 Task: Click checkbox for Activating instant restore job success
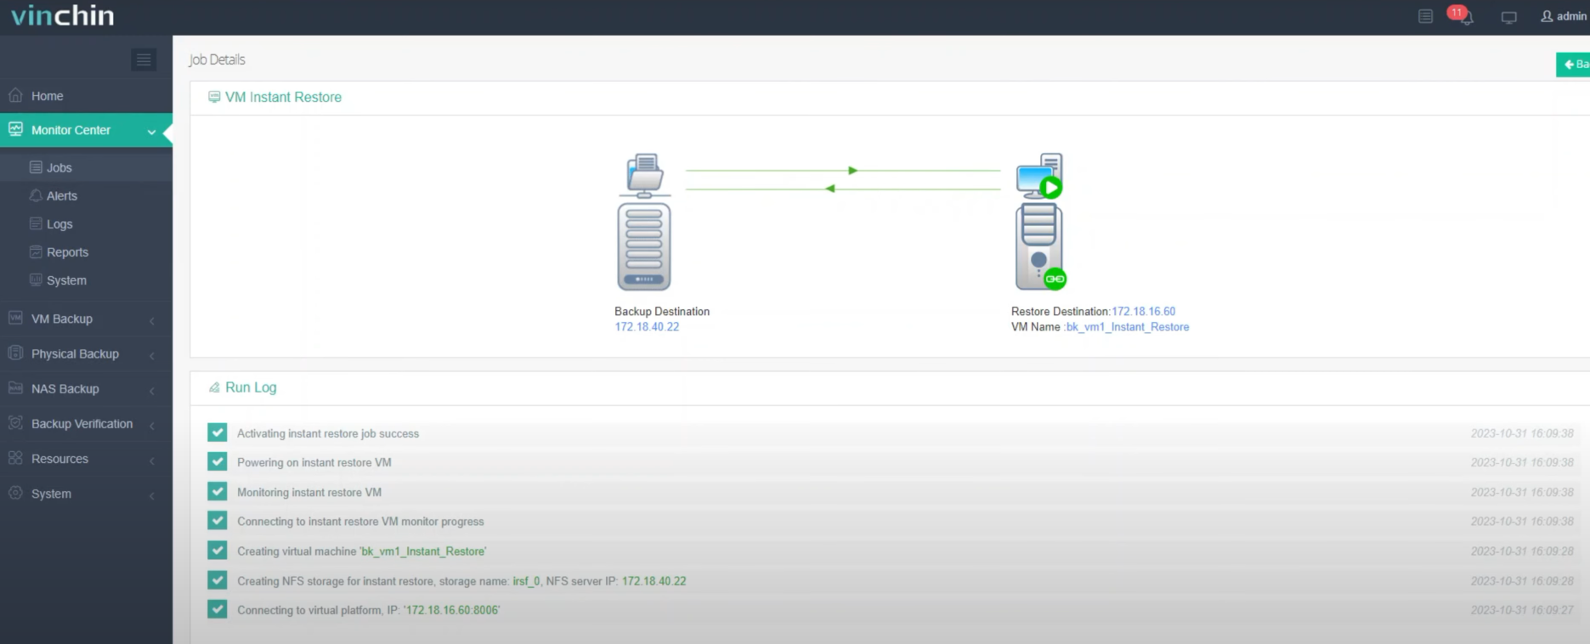click(218, 432)
